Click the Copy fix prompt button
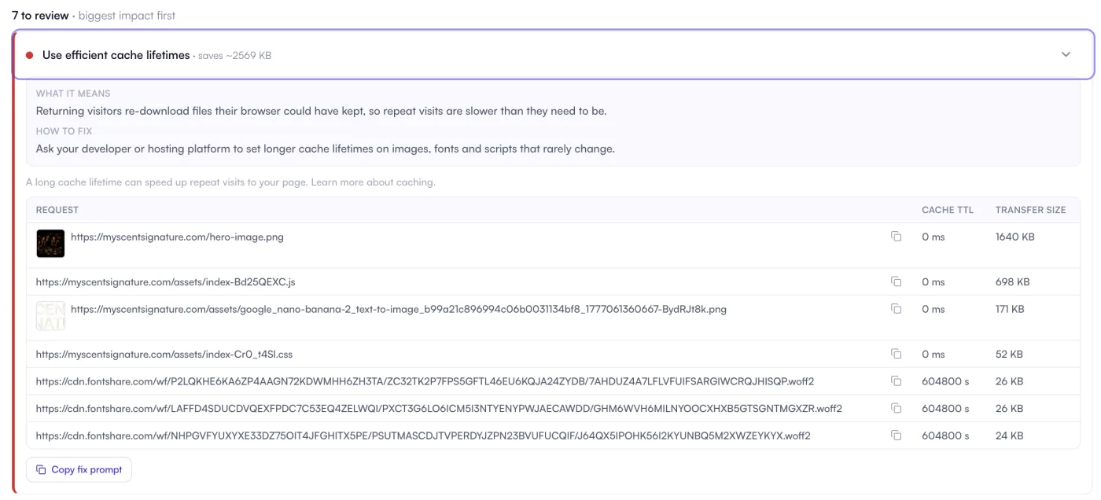Viewport: 1101px width, 500px height. pyautogui.click(x=79, y=469)
